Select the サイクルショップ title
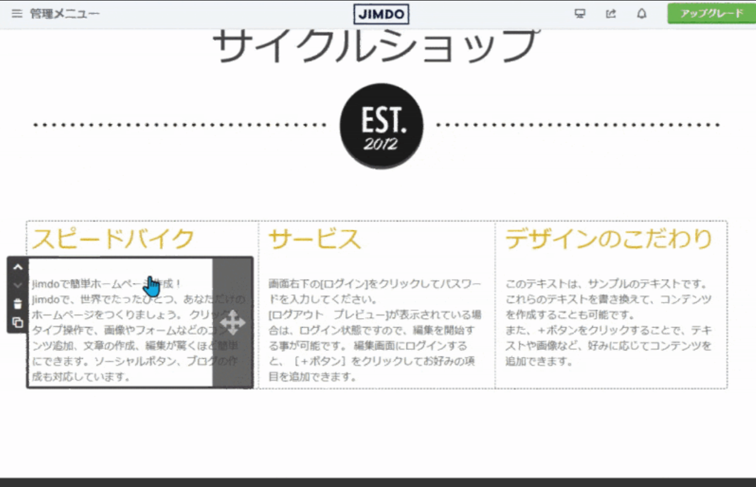This screenshot has height=487, width=756. (x=375, y=47)
